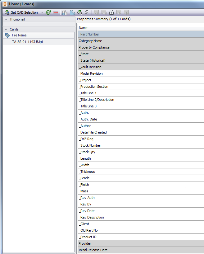Select the _Finish row
This screenshot has width=204, height=254.
tap(141, 185)
